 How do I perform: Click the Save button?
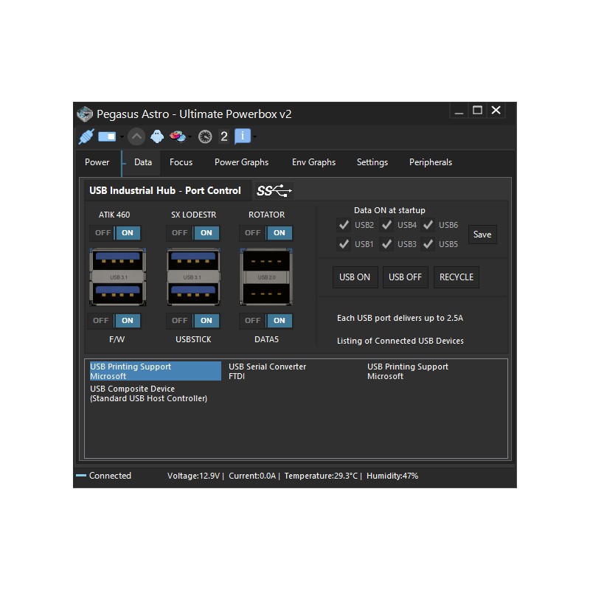coord(482,235)
